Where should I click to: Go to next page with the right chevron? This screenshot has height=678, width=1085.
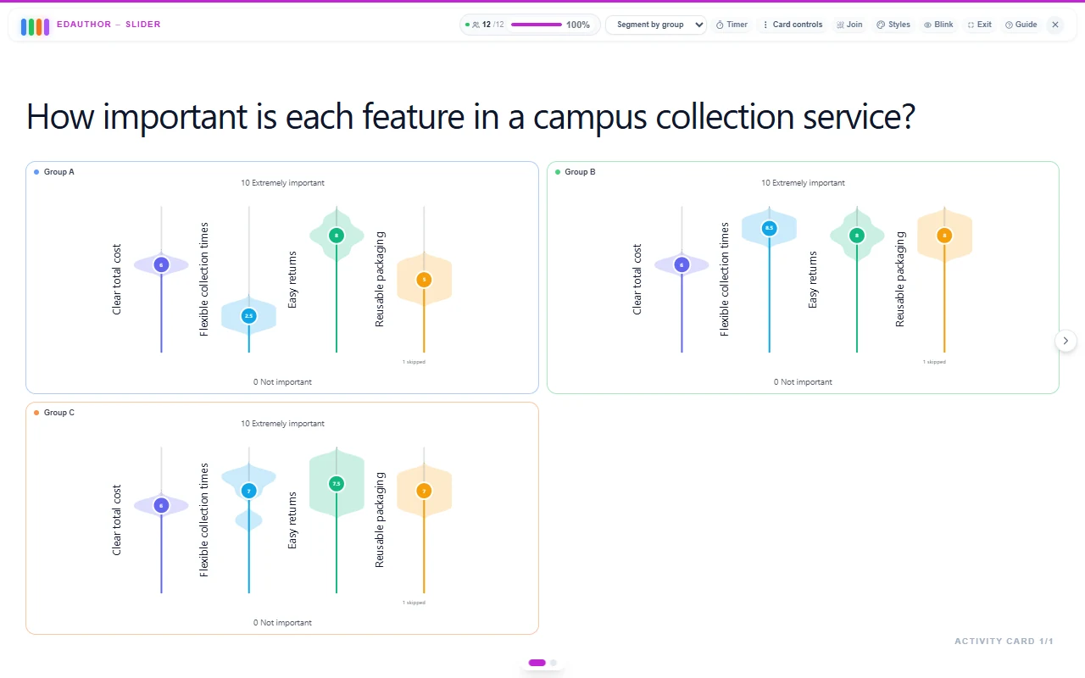click(x=1066, y=341)
